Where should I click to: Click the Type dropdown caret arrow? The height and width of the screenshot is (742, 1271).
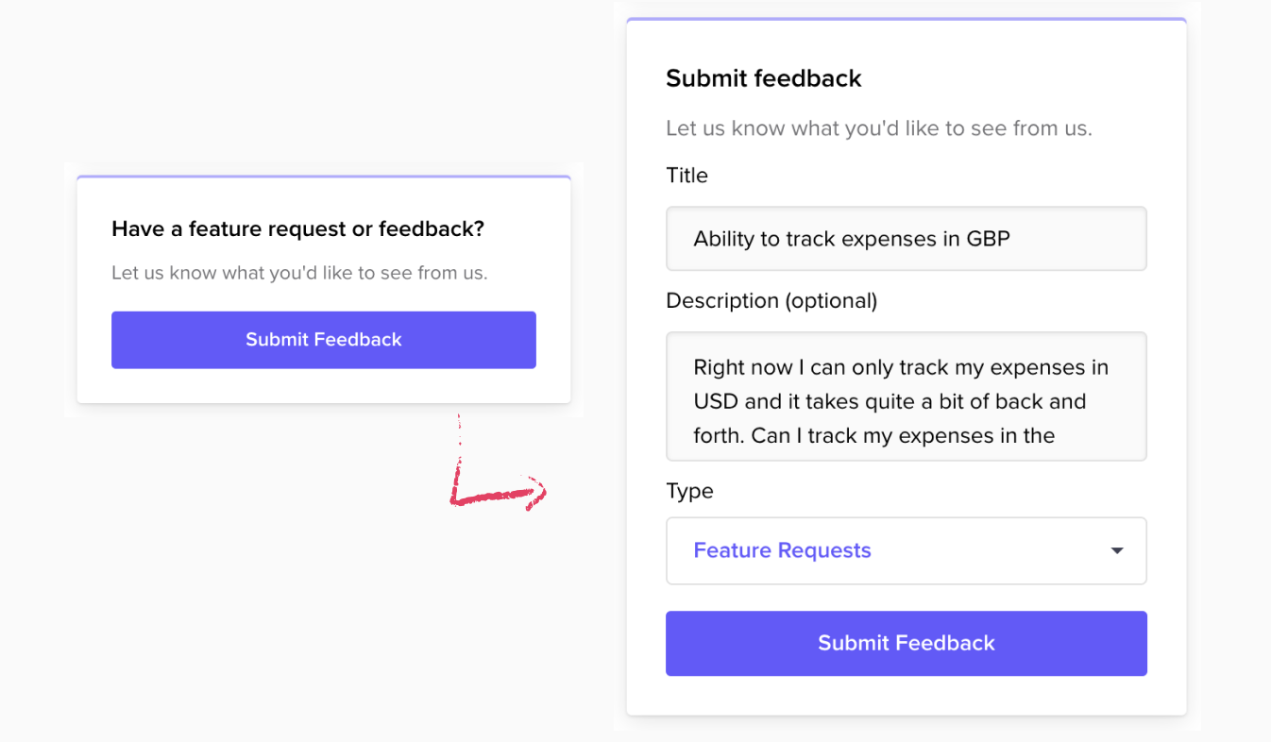tap(1117, 550)
